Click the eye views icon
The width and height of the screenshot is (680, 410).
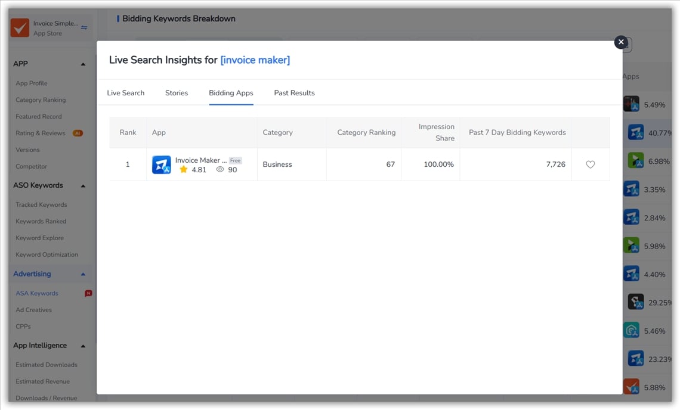(x=220, y=170)
